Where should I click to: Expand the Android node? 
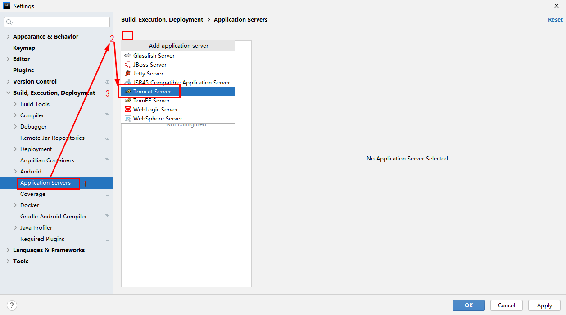coord(15,172)
